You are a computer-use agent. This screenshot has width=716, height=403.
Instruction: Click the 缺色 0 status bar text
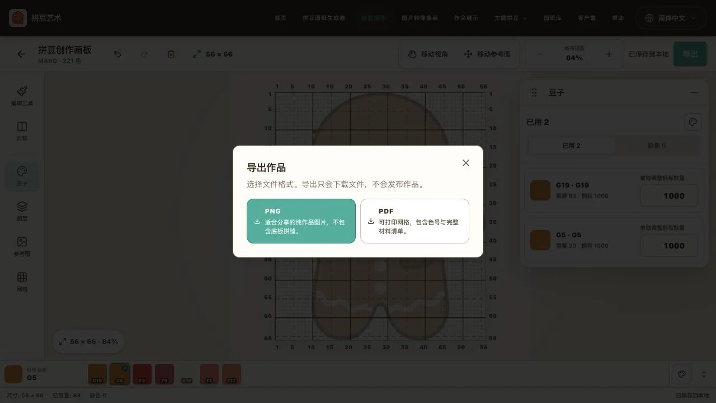click(98, 395)
